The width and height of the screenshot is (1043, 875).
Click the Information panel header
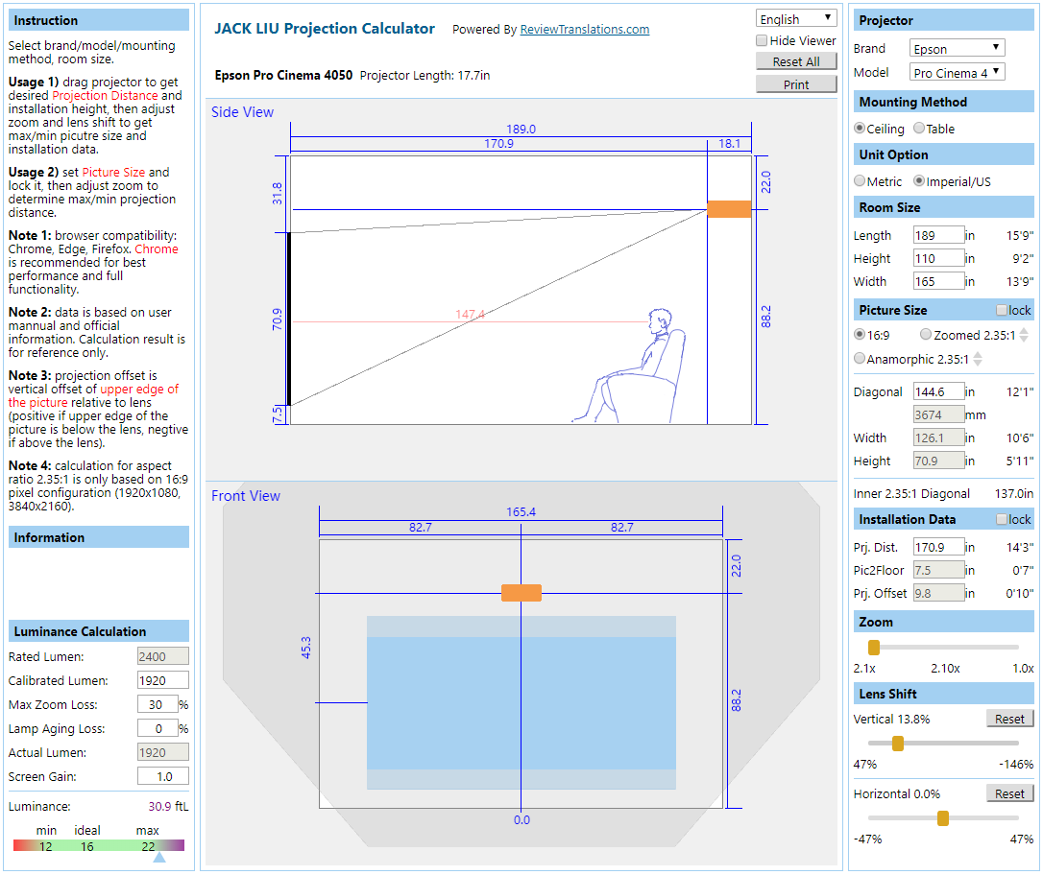pyautogui.click(x=99, y=537)
